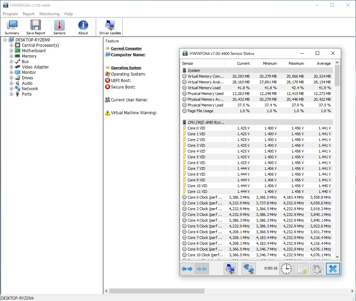The width and height of the screenshot is (356, 301).
Task: Start logging with the document-plus icon
Action: click(302, 269)
